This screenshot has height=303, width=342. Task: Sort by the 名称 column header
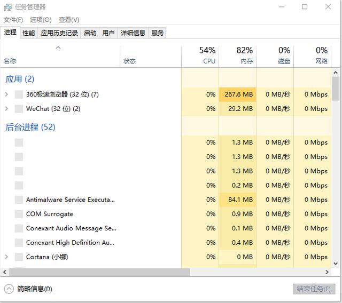[x=60, y=57]
